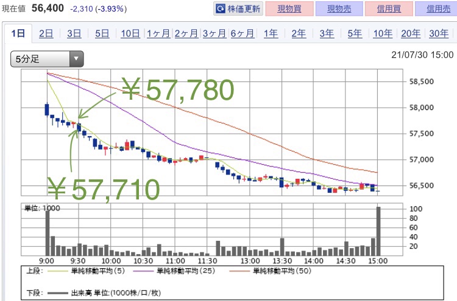Click the 現物売 button
Viewport: 457px width, 301px height.
[339, 9]
